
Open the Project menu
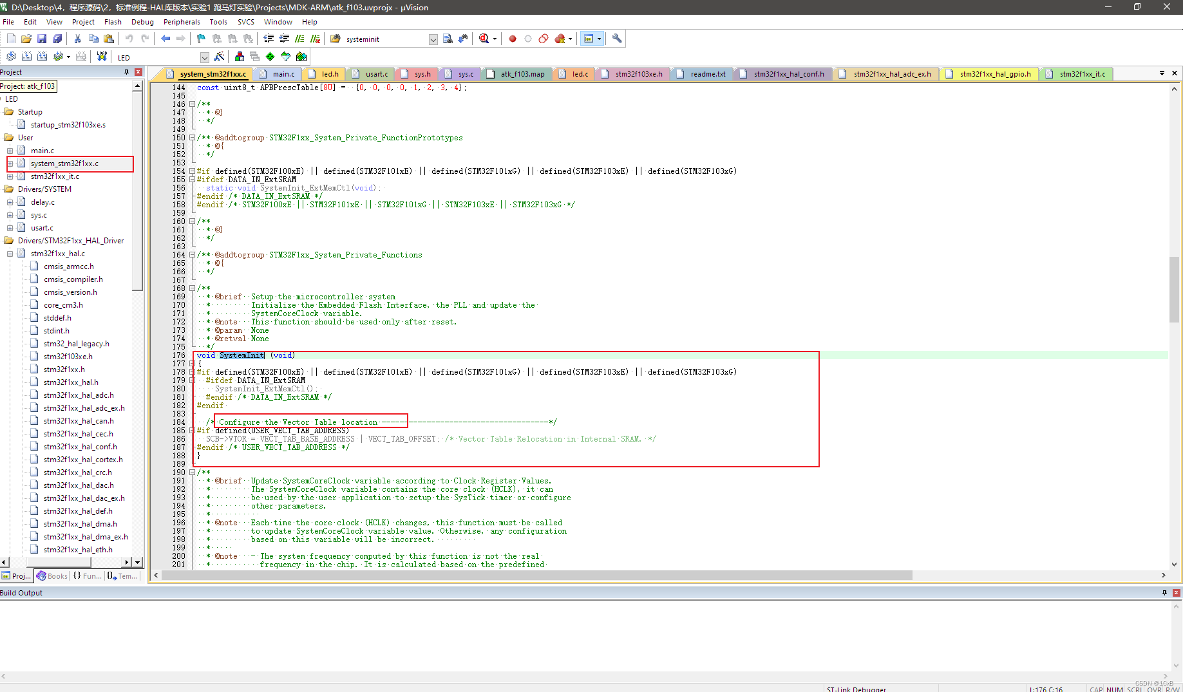pyautogui.click(x=83, y=22)
